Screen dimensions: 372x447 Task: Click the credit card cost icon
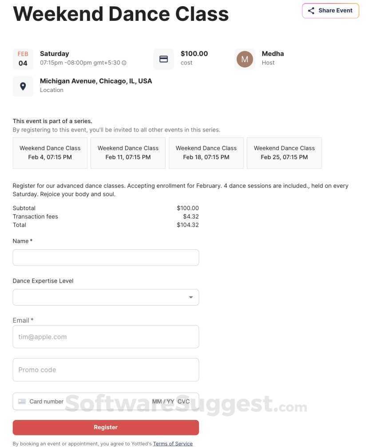[x=164, y=59]
